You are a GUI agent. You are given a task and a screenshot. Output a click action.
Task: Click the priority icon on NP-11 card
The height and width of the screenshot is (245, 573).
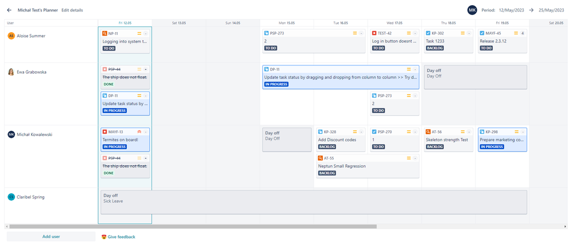pos(139,33)
